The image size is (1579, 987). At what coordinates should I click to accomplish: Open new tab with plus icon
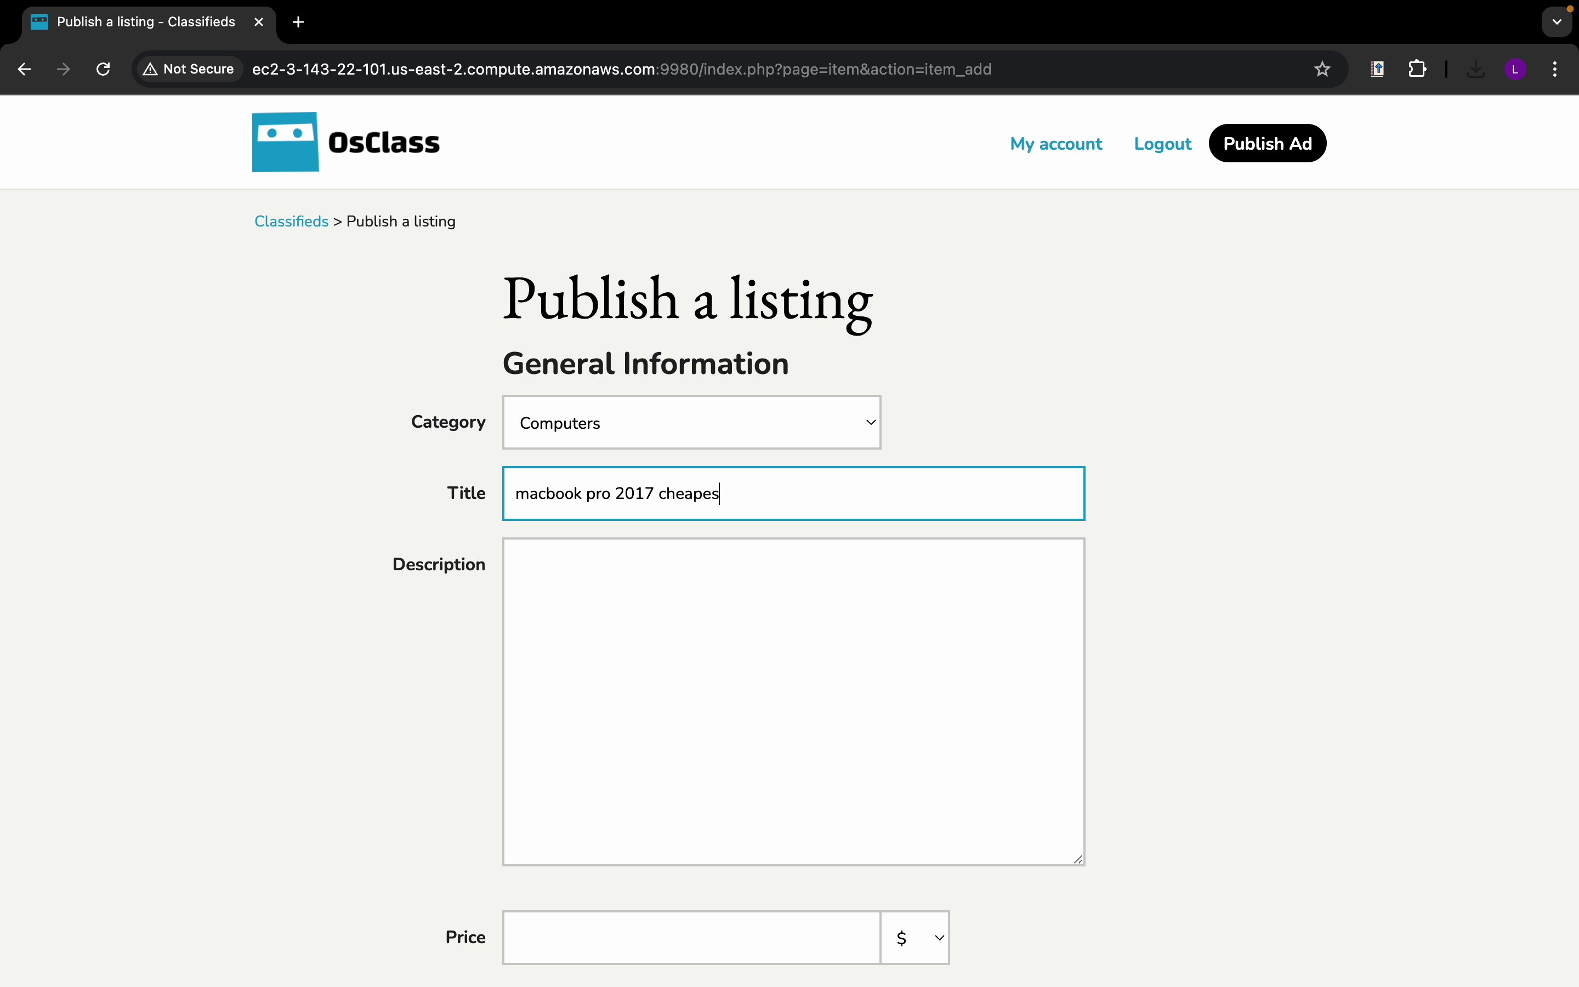(x=298, y=22)
